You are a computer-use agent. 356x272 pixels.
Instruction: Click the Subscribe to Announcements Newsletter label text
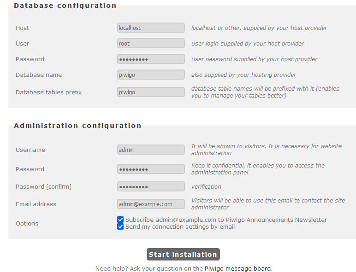226,220
